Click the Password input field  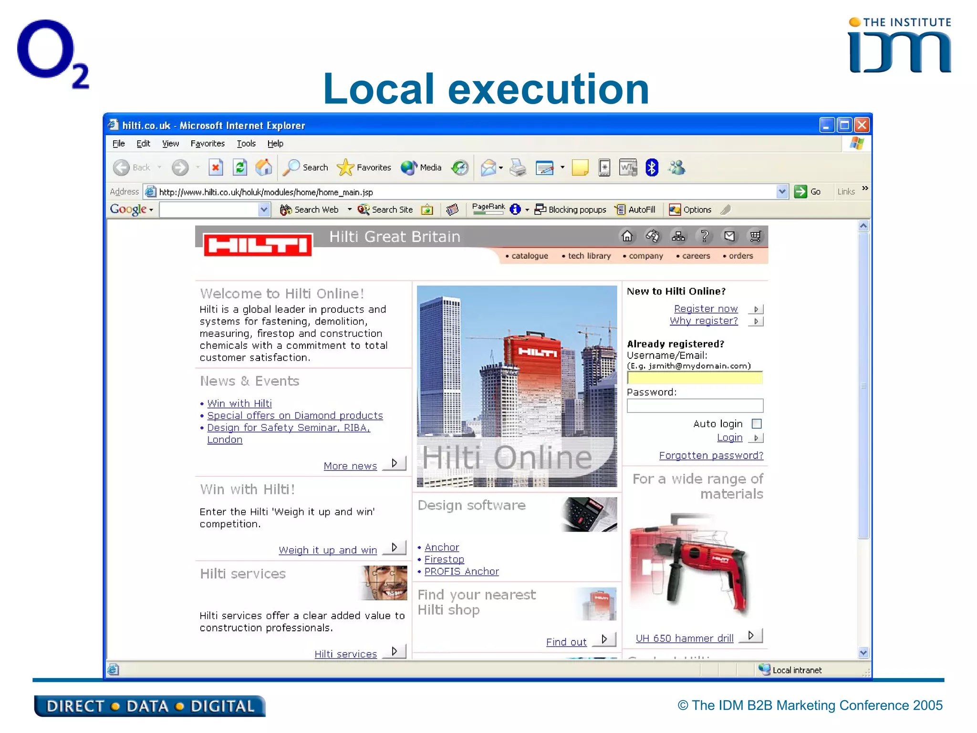pyautogui.click(x=695, y=406)
